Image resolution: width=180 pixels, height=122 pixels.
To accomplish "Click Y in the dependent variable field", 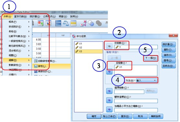I will pyautogui.click(x=136, y=47).
